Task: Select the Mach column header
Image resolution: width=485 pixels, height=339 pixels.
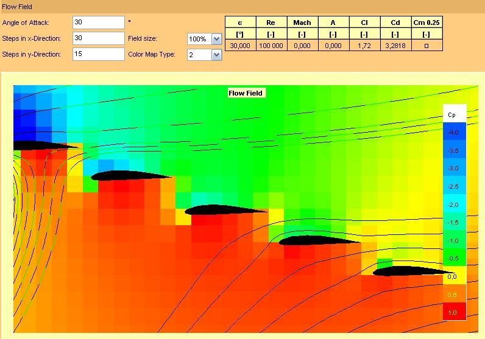Action: pos(302,23)
